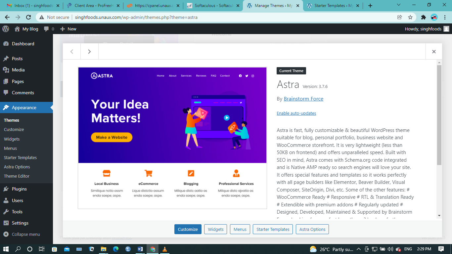Screen dimensions: 452x254
Task: Click the WordPress logo in the admin bar
Action: click(5, 29)
